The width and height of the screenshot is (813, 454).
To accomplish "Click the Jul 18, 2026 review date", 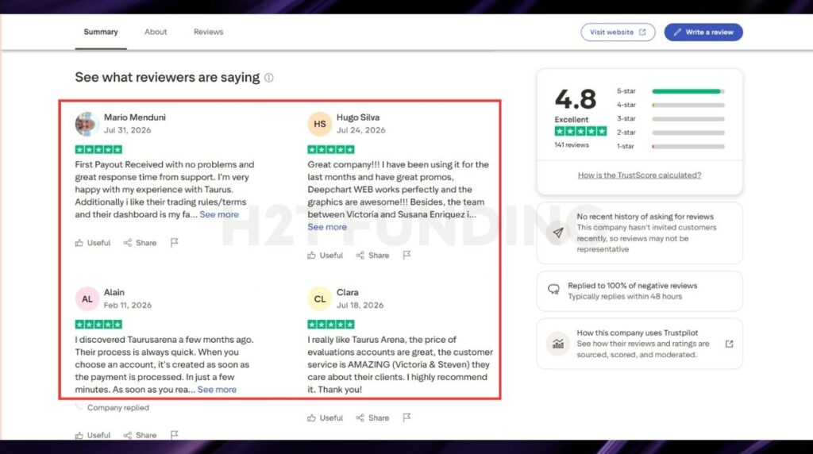I will [360, 306].
